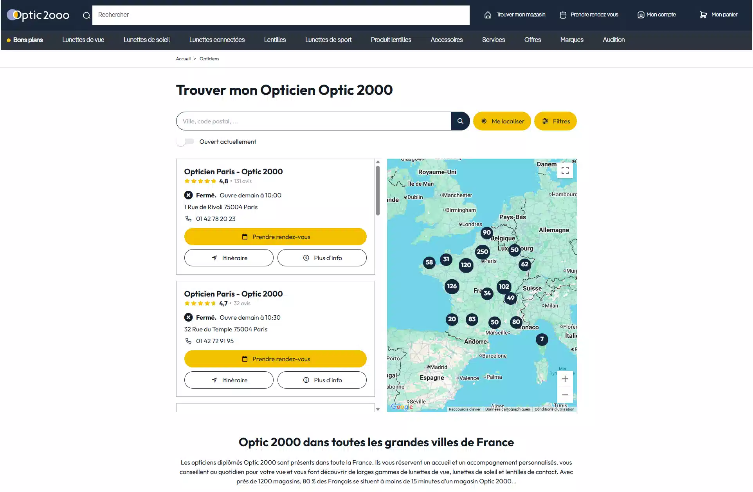Click the 102 store cluster marker
This screenshot has height=492, width=753.
point(504,287)
